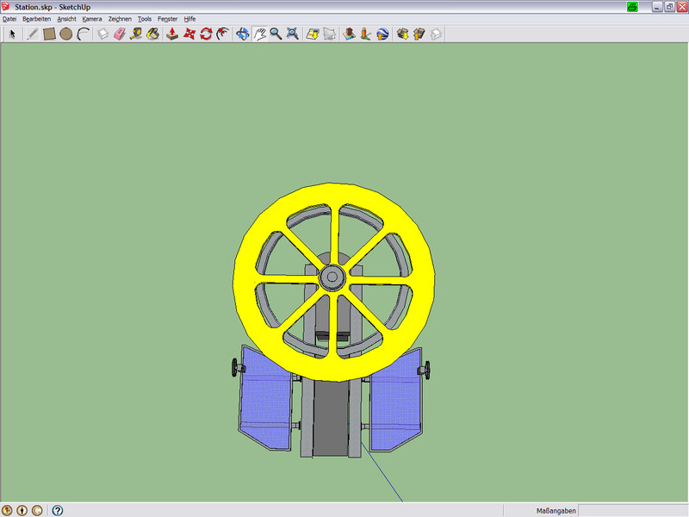Open the Datei menu
Viewport: 689px width, 517px height.
[9, 19]
